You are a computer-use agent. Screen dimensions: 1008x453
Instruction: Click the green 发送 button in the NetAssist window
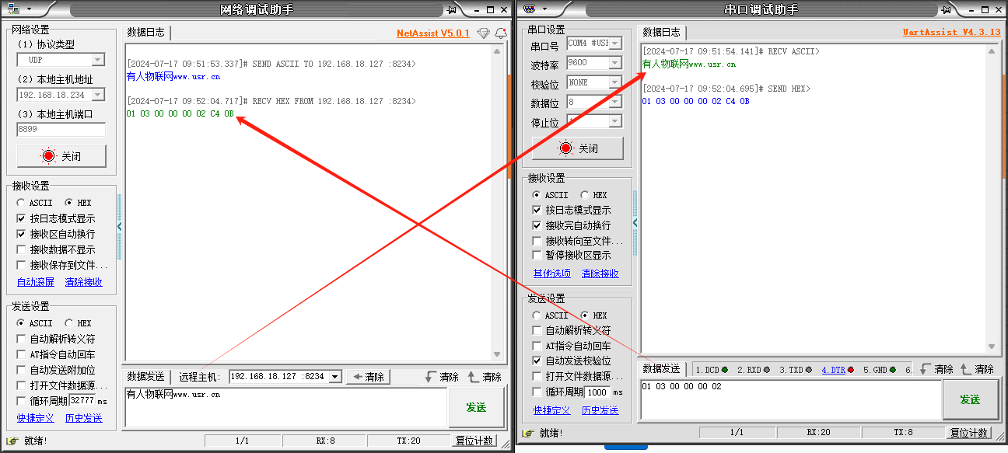coord(476,407)
